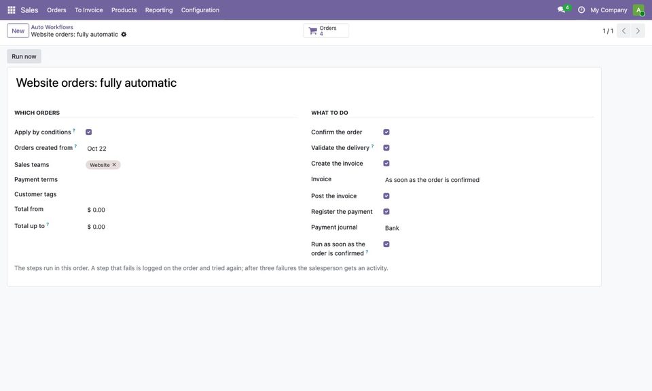652x391 pixels.
Task: Click the Orders cart icon
Action: [312, 31]
